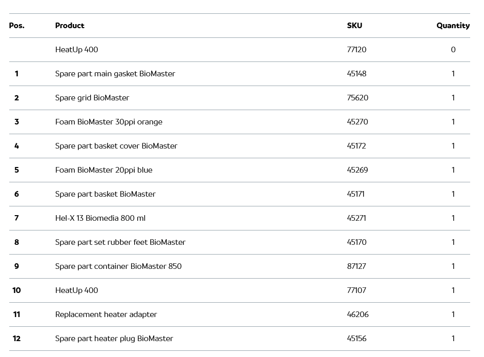Click the Product column header
Viewport: 484px width, 357px height.
70,26
